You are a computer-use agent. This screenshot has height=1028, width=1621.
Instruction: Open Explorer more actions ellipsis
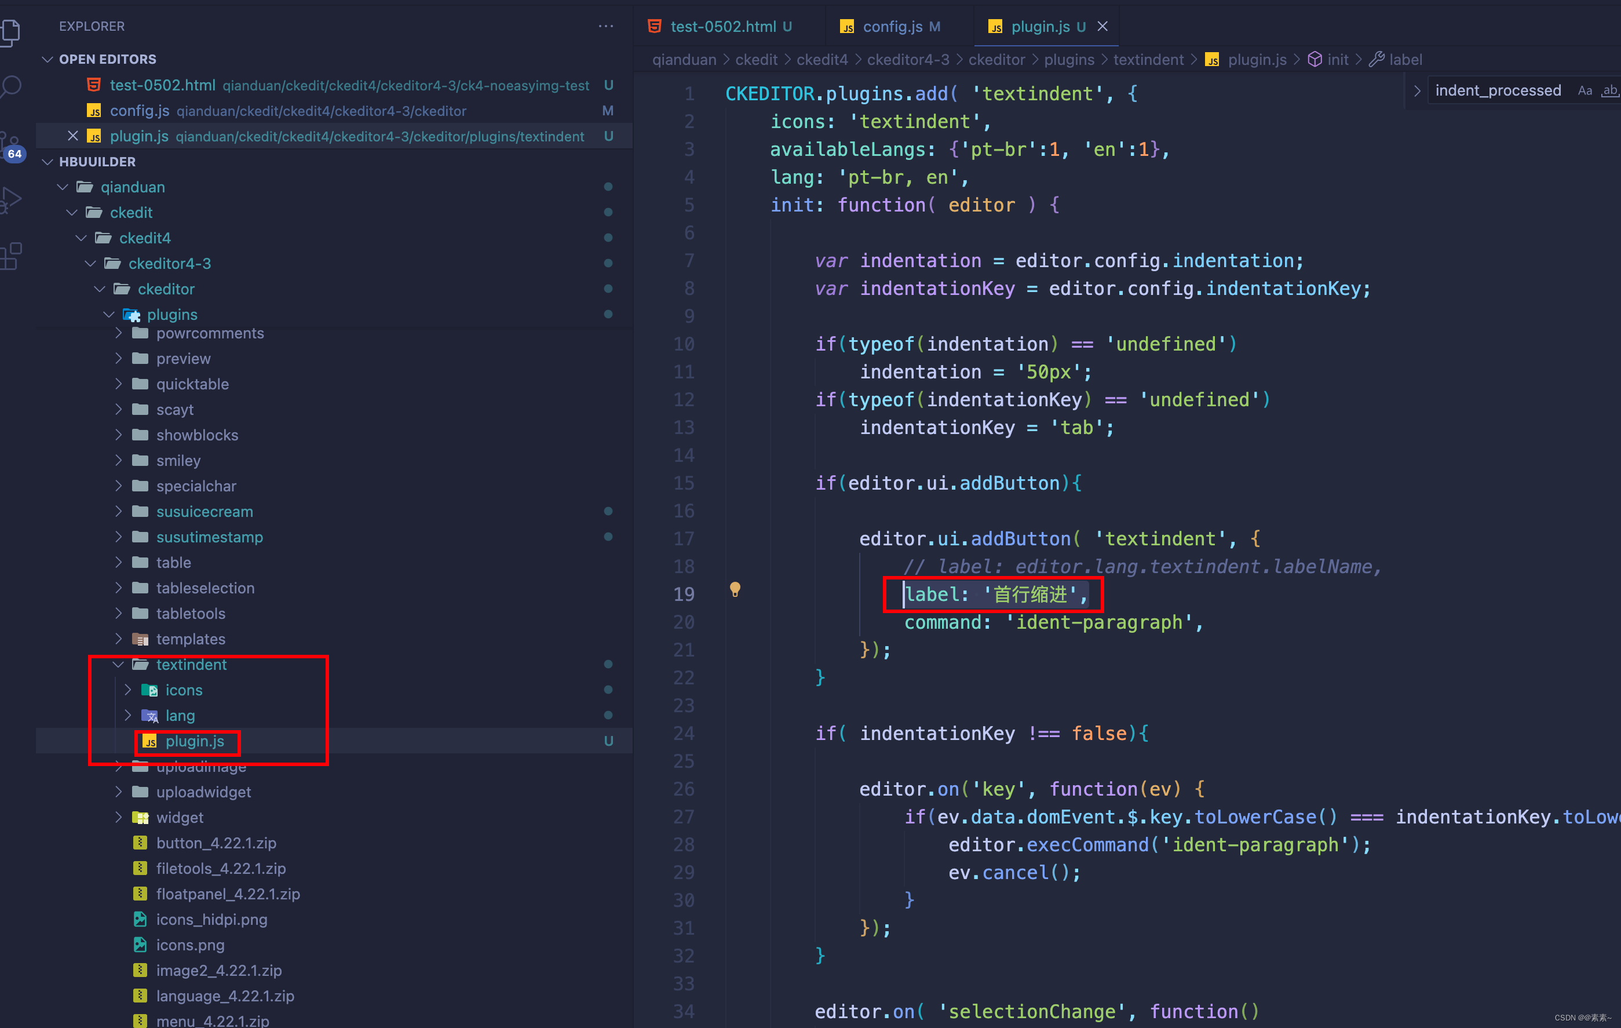point(605,26)
